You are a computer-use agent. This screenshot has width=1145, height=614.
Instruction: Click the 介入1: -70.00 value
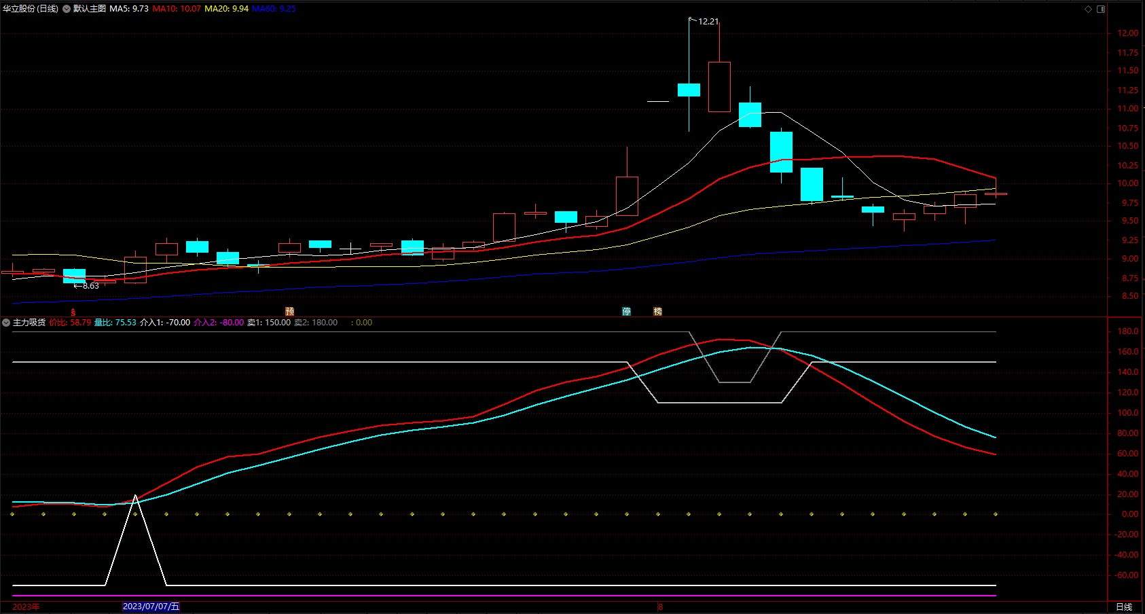click(165, 323)
